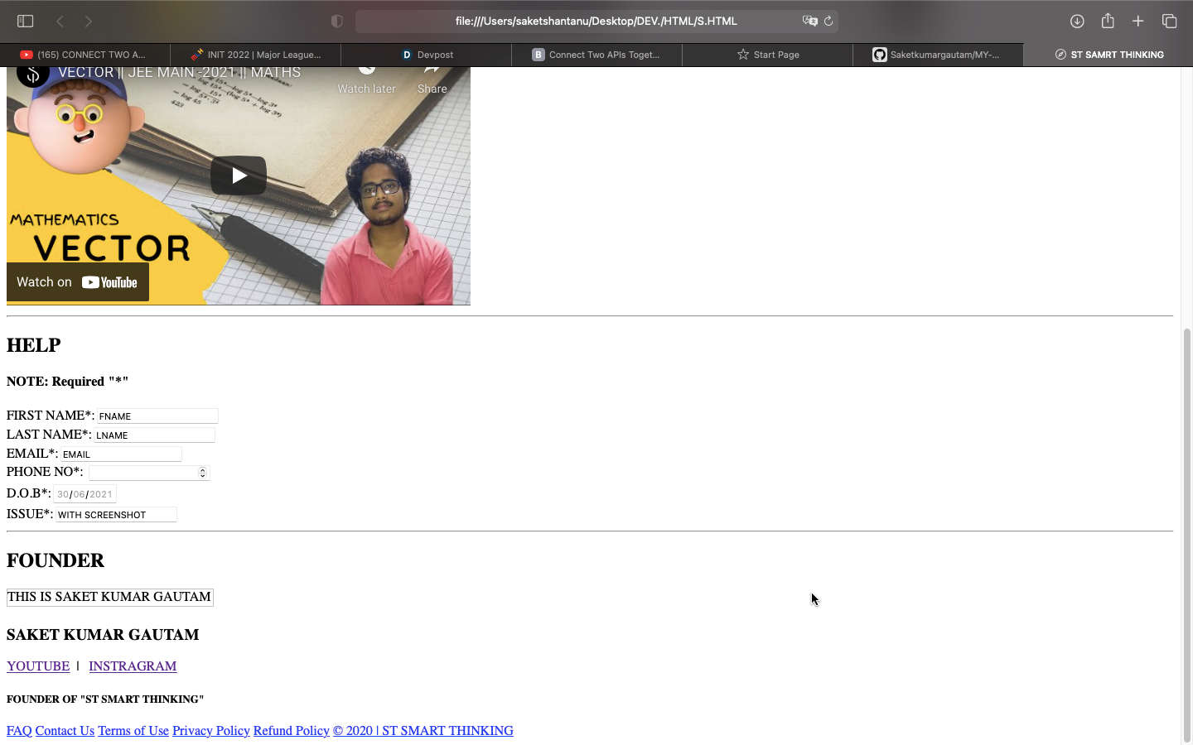
Task: Reload the page with the refresh icon
Action: coord(828,21)
